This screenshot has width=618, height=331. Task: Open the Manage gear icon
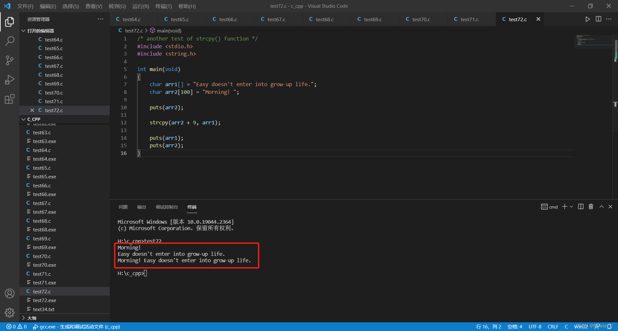point(10,312)
